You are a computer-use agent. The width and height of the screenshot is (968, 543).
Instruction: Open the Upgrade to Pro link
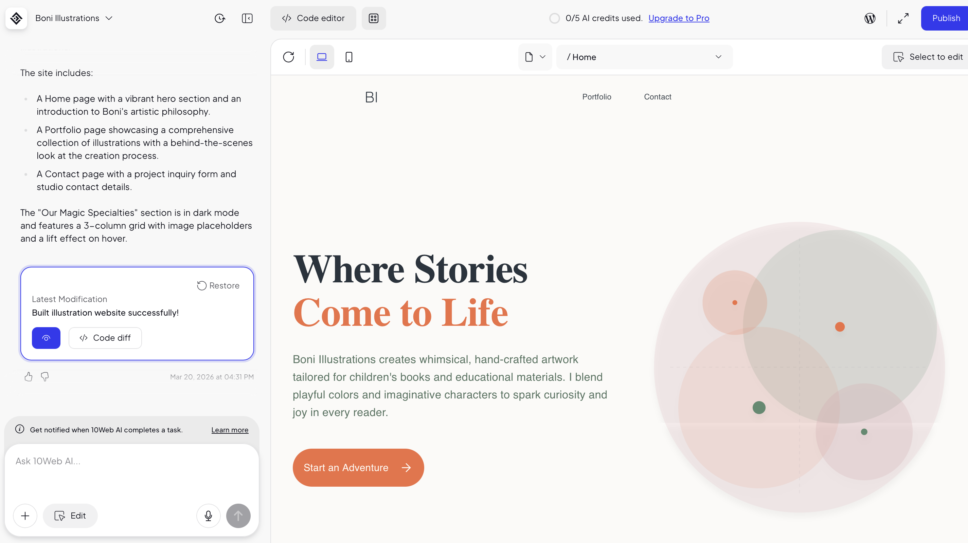(679, 18)
